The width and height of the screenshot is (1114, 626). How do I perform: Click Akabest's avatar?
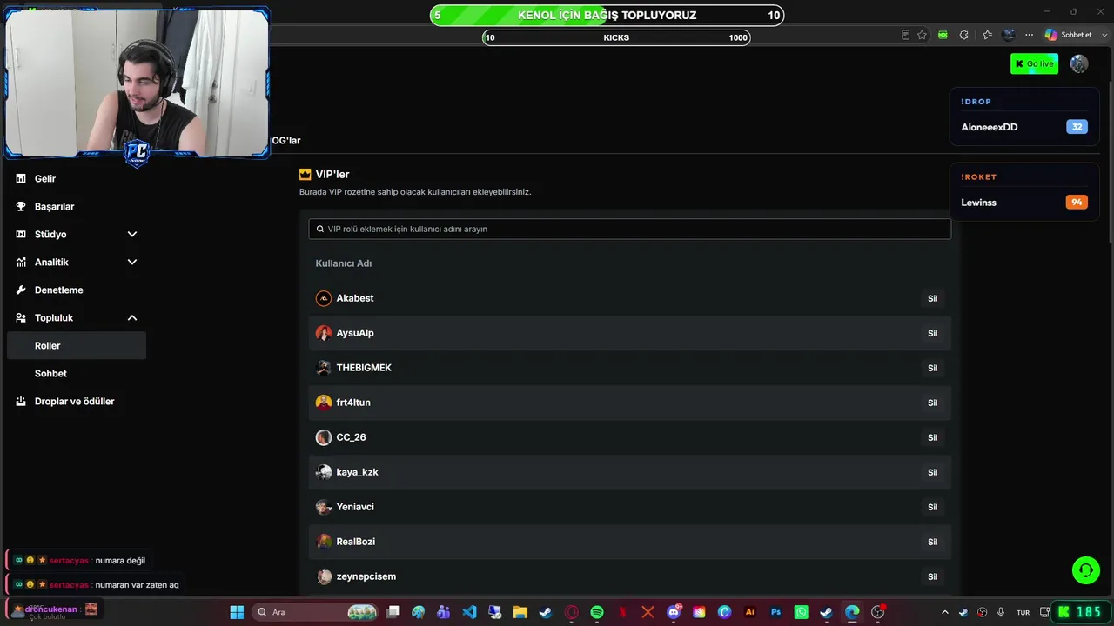tap(324, 298)
